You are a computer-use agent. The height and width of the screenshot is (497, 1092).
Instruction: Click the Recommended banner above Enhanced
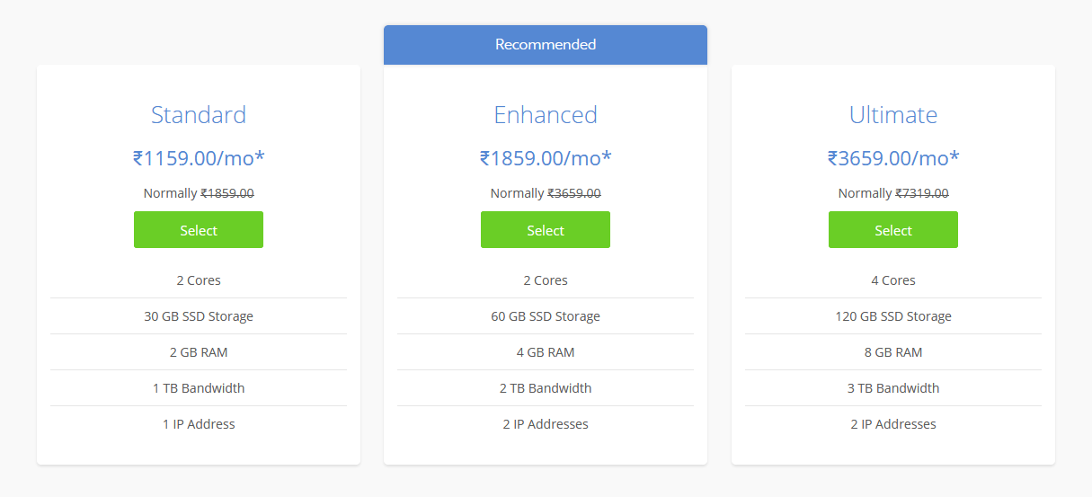pyautogui.click(x=546, y=45)
